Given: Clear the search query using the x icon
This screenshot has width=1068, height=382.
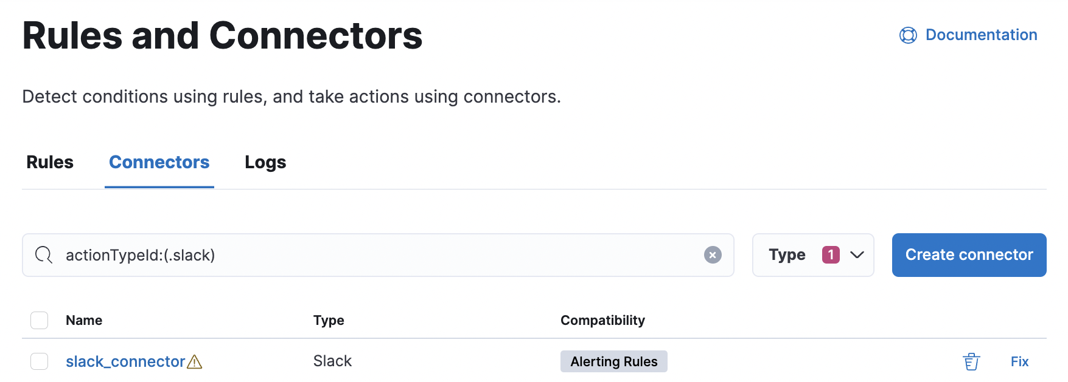Looking at the screenshot, I should pos(712,255).
